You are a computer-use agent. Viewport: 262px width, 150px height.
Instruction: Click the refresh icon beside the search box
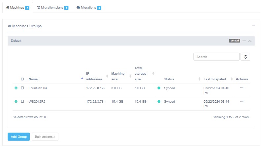coord(245,57)
